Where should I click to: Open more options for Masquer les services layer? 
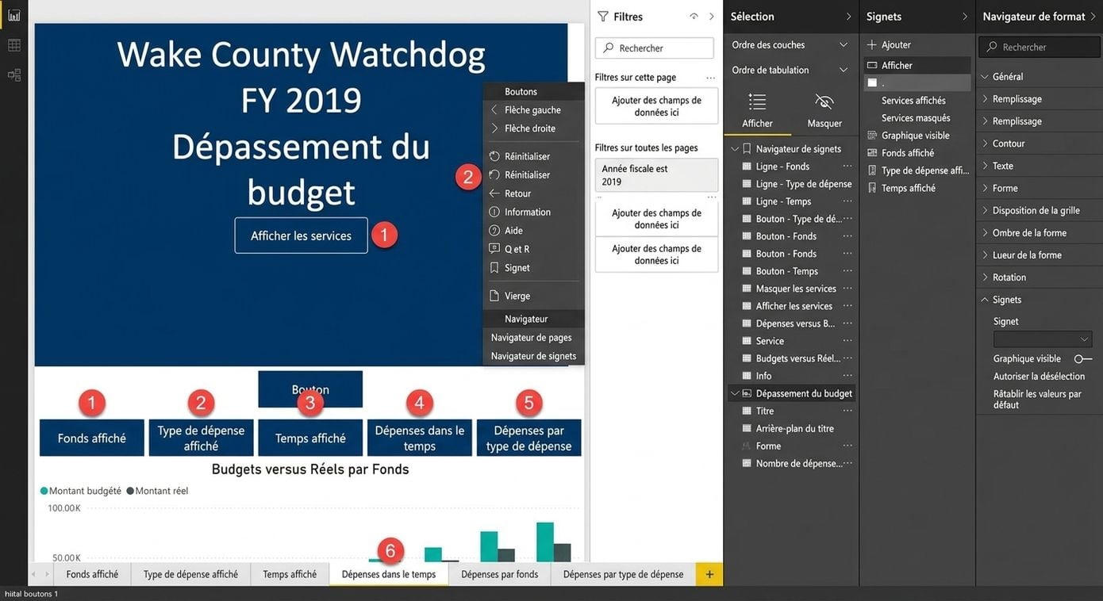pos(847,289)
